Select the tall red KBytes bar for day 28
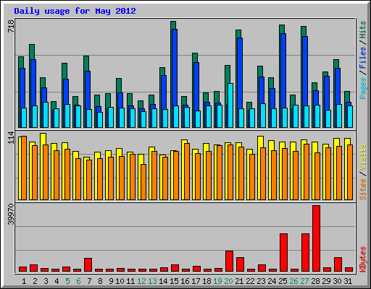371x289 pixels. (x=316, y=238)
